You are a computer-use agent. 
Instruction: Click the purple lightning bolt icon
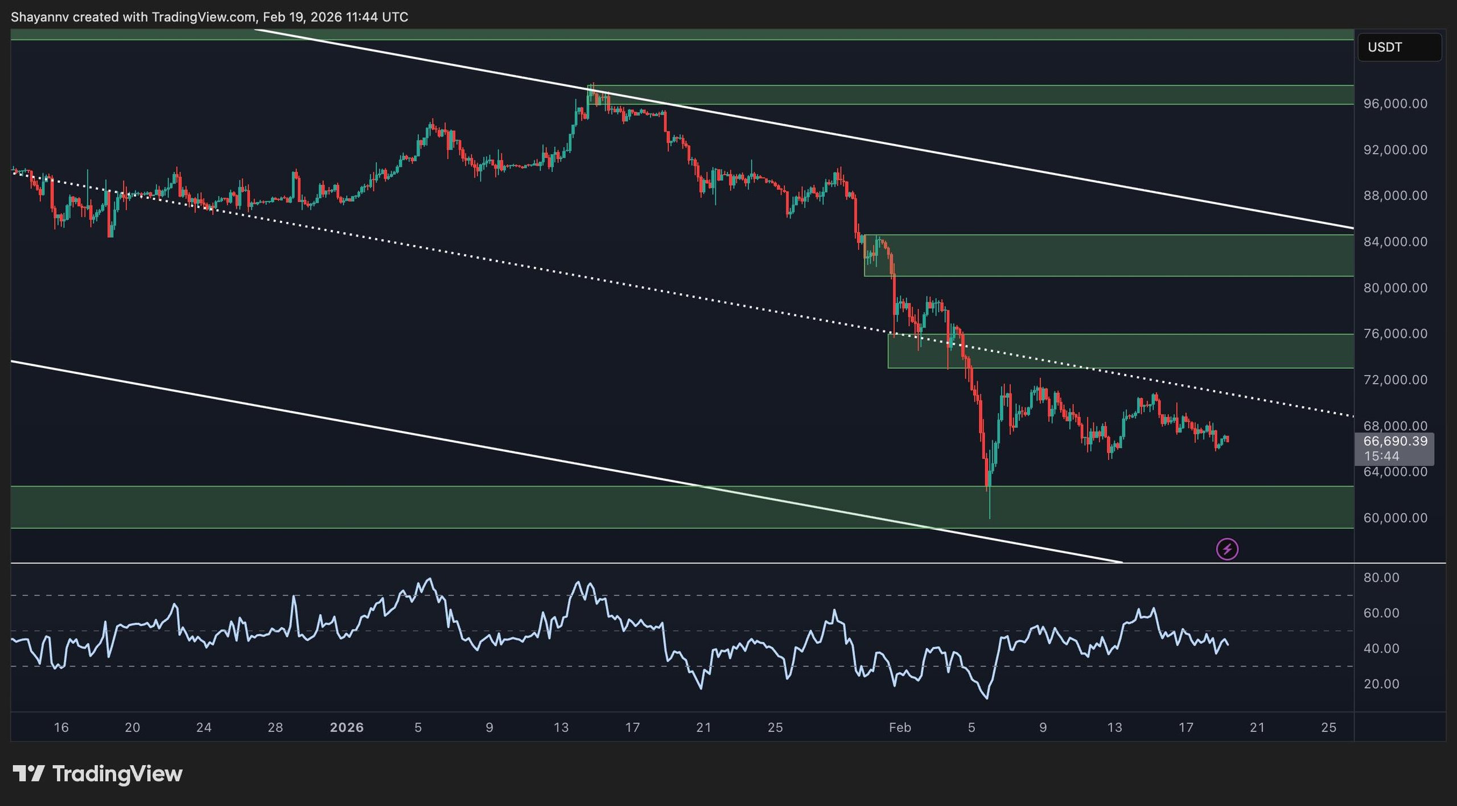[1227, 549]
